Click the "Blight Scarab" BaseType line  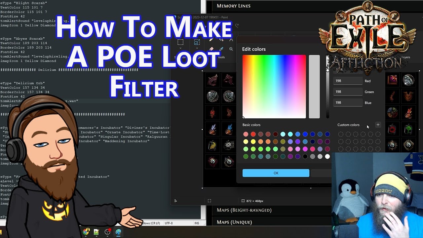[x=23, y=3]
